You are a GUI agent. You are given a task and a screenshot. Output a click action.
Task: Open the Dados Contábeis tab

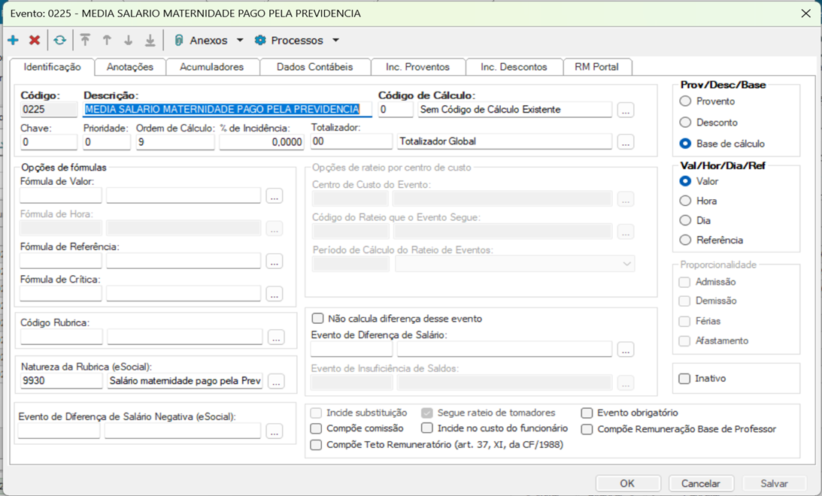point(314,67)
